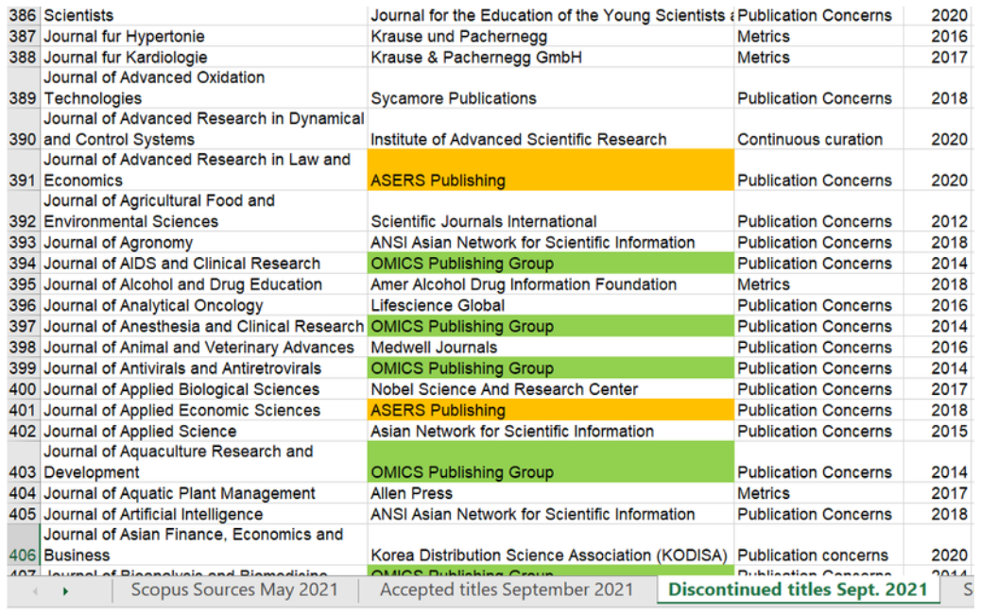Select row header 406
The height and width of the screenshot is (615, 981).
pos(23,545)
